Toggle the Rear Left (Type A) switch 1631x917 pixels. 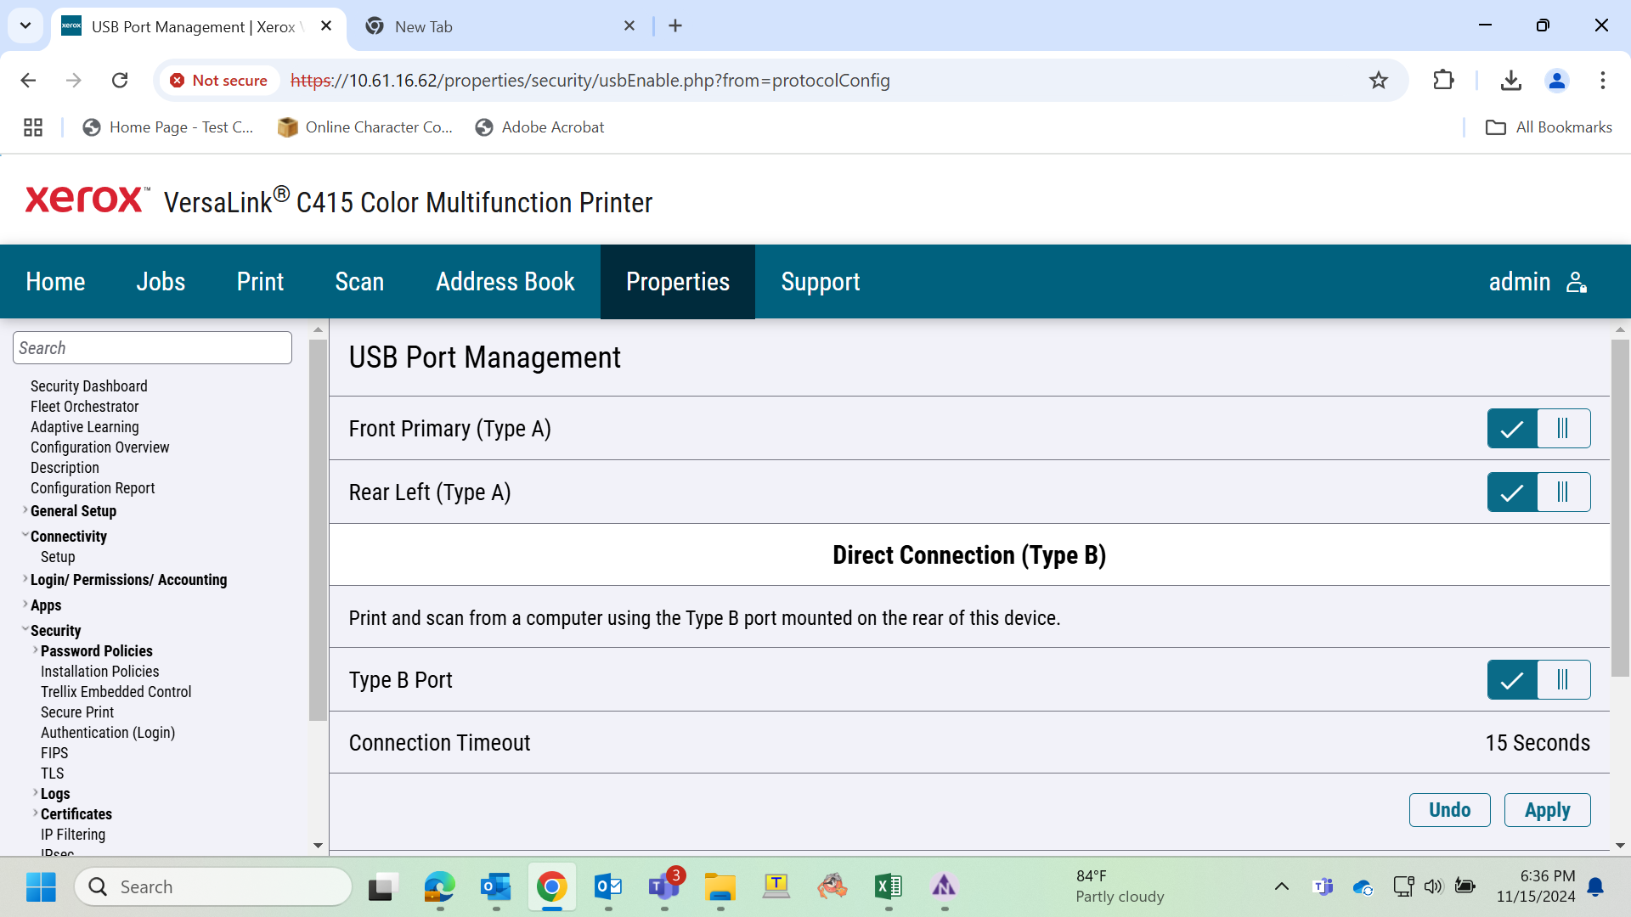click(x=1538, y=492)
